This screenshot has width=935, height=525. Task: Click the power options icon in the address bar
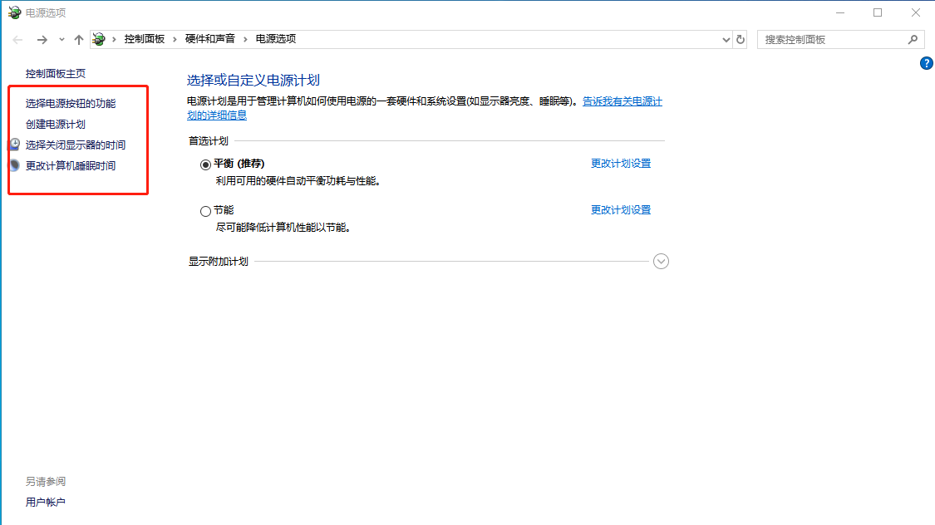coord(99,38)
